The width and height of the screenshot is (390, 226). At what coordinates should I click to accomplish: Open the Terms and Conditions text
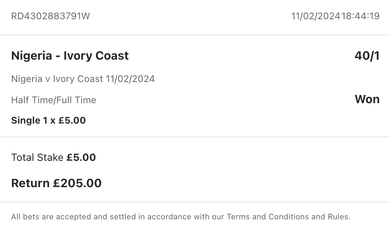click(268, 217)
